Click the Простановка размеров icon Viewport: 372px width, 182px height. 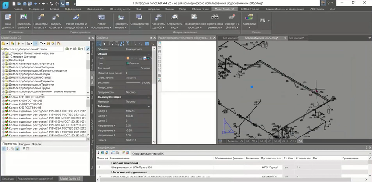[215, 17]
